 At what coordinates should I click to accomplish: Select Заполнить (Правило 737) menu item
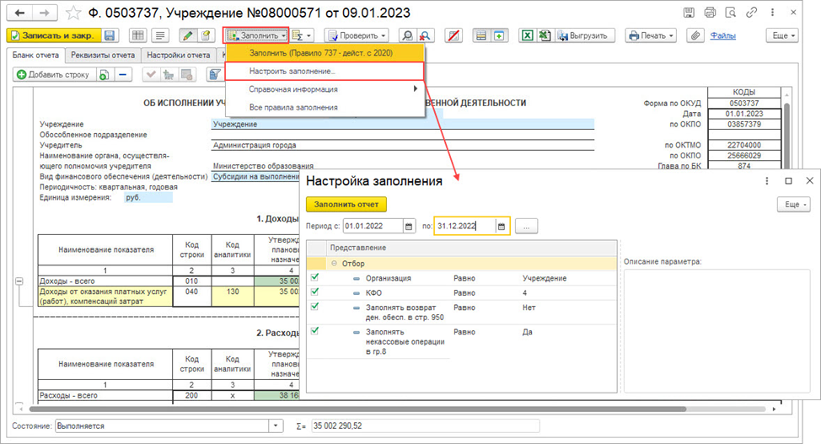tap(325, 53)
